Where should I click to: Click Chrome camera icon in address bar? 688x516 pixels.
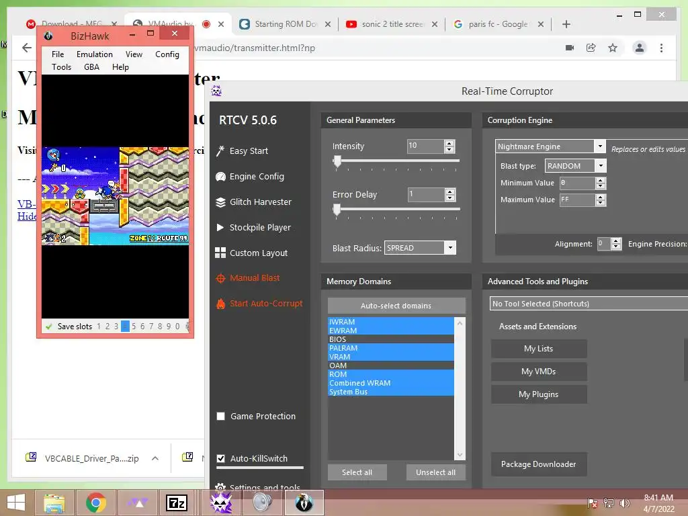pos(570,48)
